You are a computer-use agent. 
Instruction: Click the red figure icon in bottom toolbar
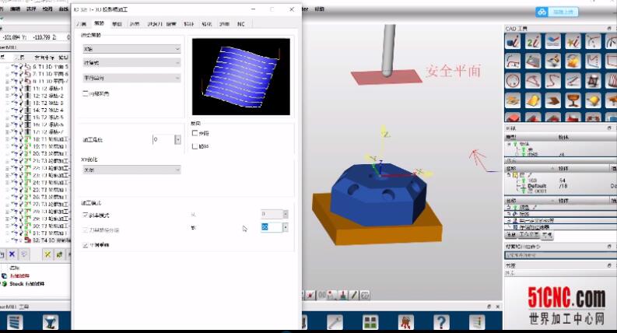pyautogui.click(x=405, y=322)
